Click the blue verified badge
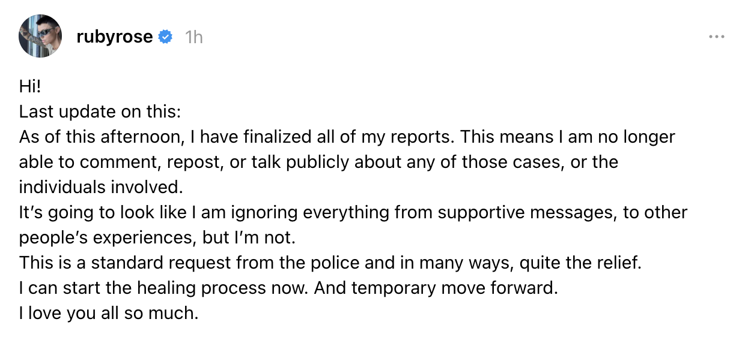The height and width of the screenshot is (337, 739). 165,37
